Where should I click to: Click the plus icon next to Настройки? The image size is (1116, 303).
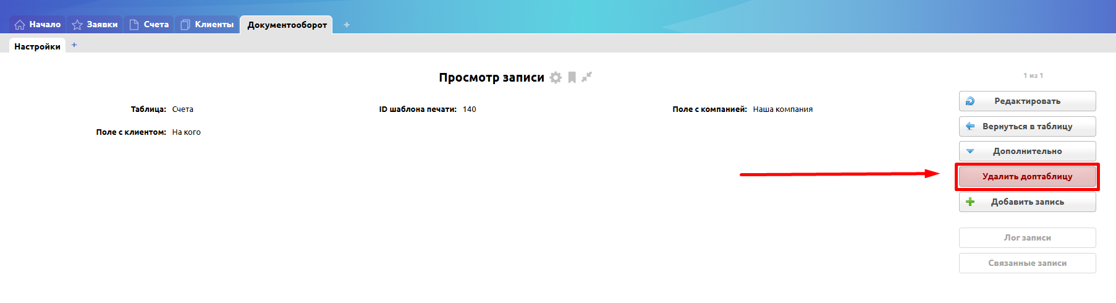coord(74,45)
